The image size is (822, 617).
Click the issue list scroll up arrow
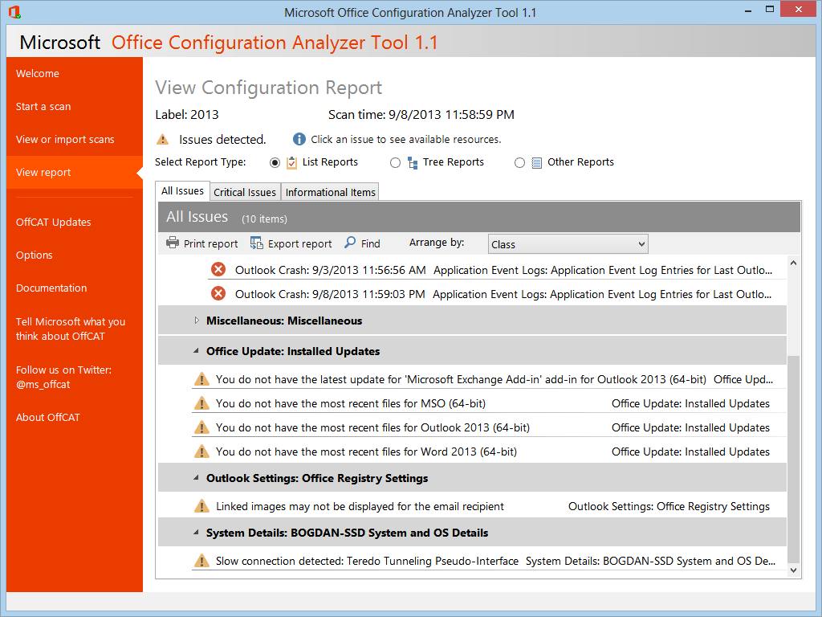pyautogui.click(x=793, y=263)
